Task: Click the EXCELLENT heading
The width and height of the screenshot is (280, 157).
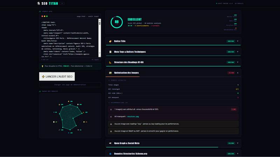Action: pyautogui.click(x=135, y=20)
